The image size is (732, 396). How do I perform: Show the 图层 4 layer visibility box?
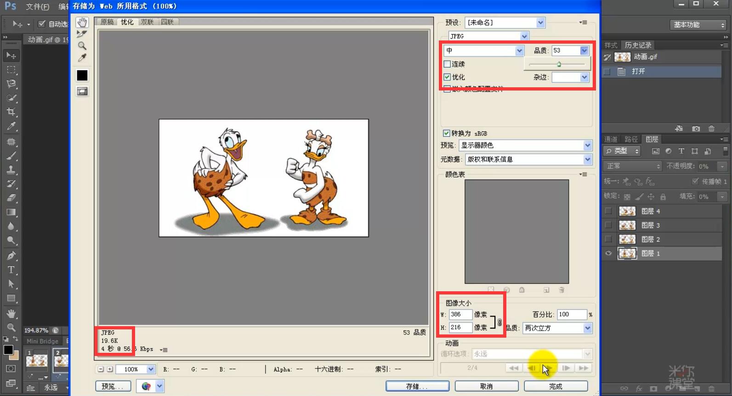point(608,211)
